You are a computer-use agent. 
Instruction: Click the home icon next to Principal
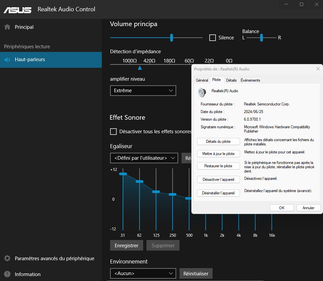coord(7,27)
